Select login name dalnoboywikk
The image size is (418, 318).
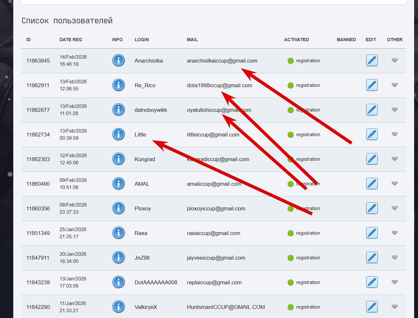(151, 110)
